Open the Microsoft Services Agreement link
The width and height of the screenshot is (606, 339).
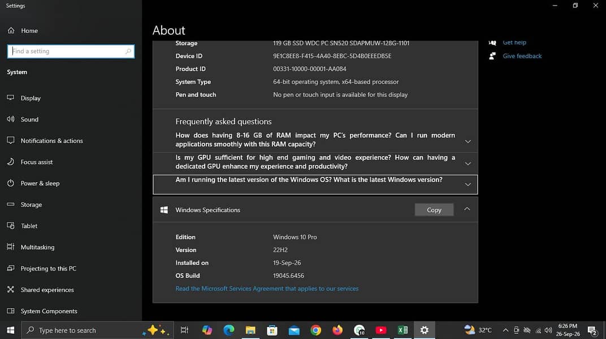(x=267, y=288)
